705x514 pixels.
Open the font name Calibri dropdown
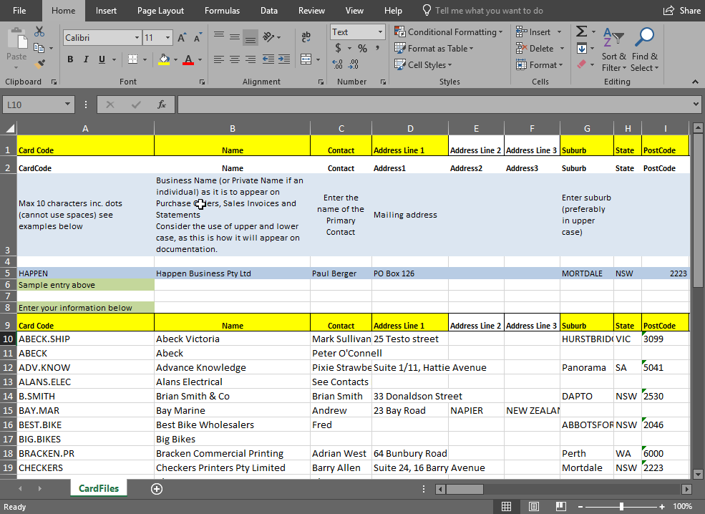137,37
